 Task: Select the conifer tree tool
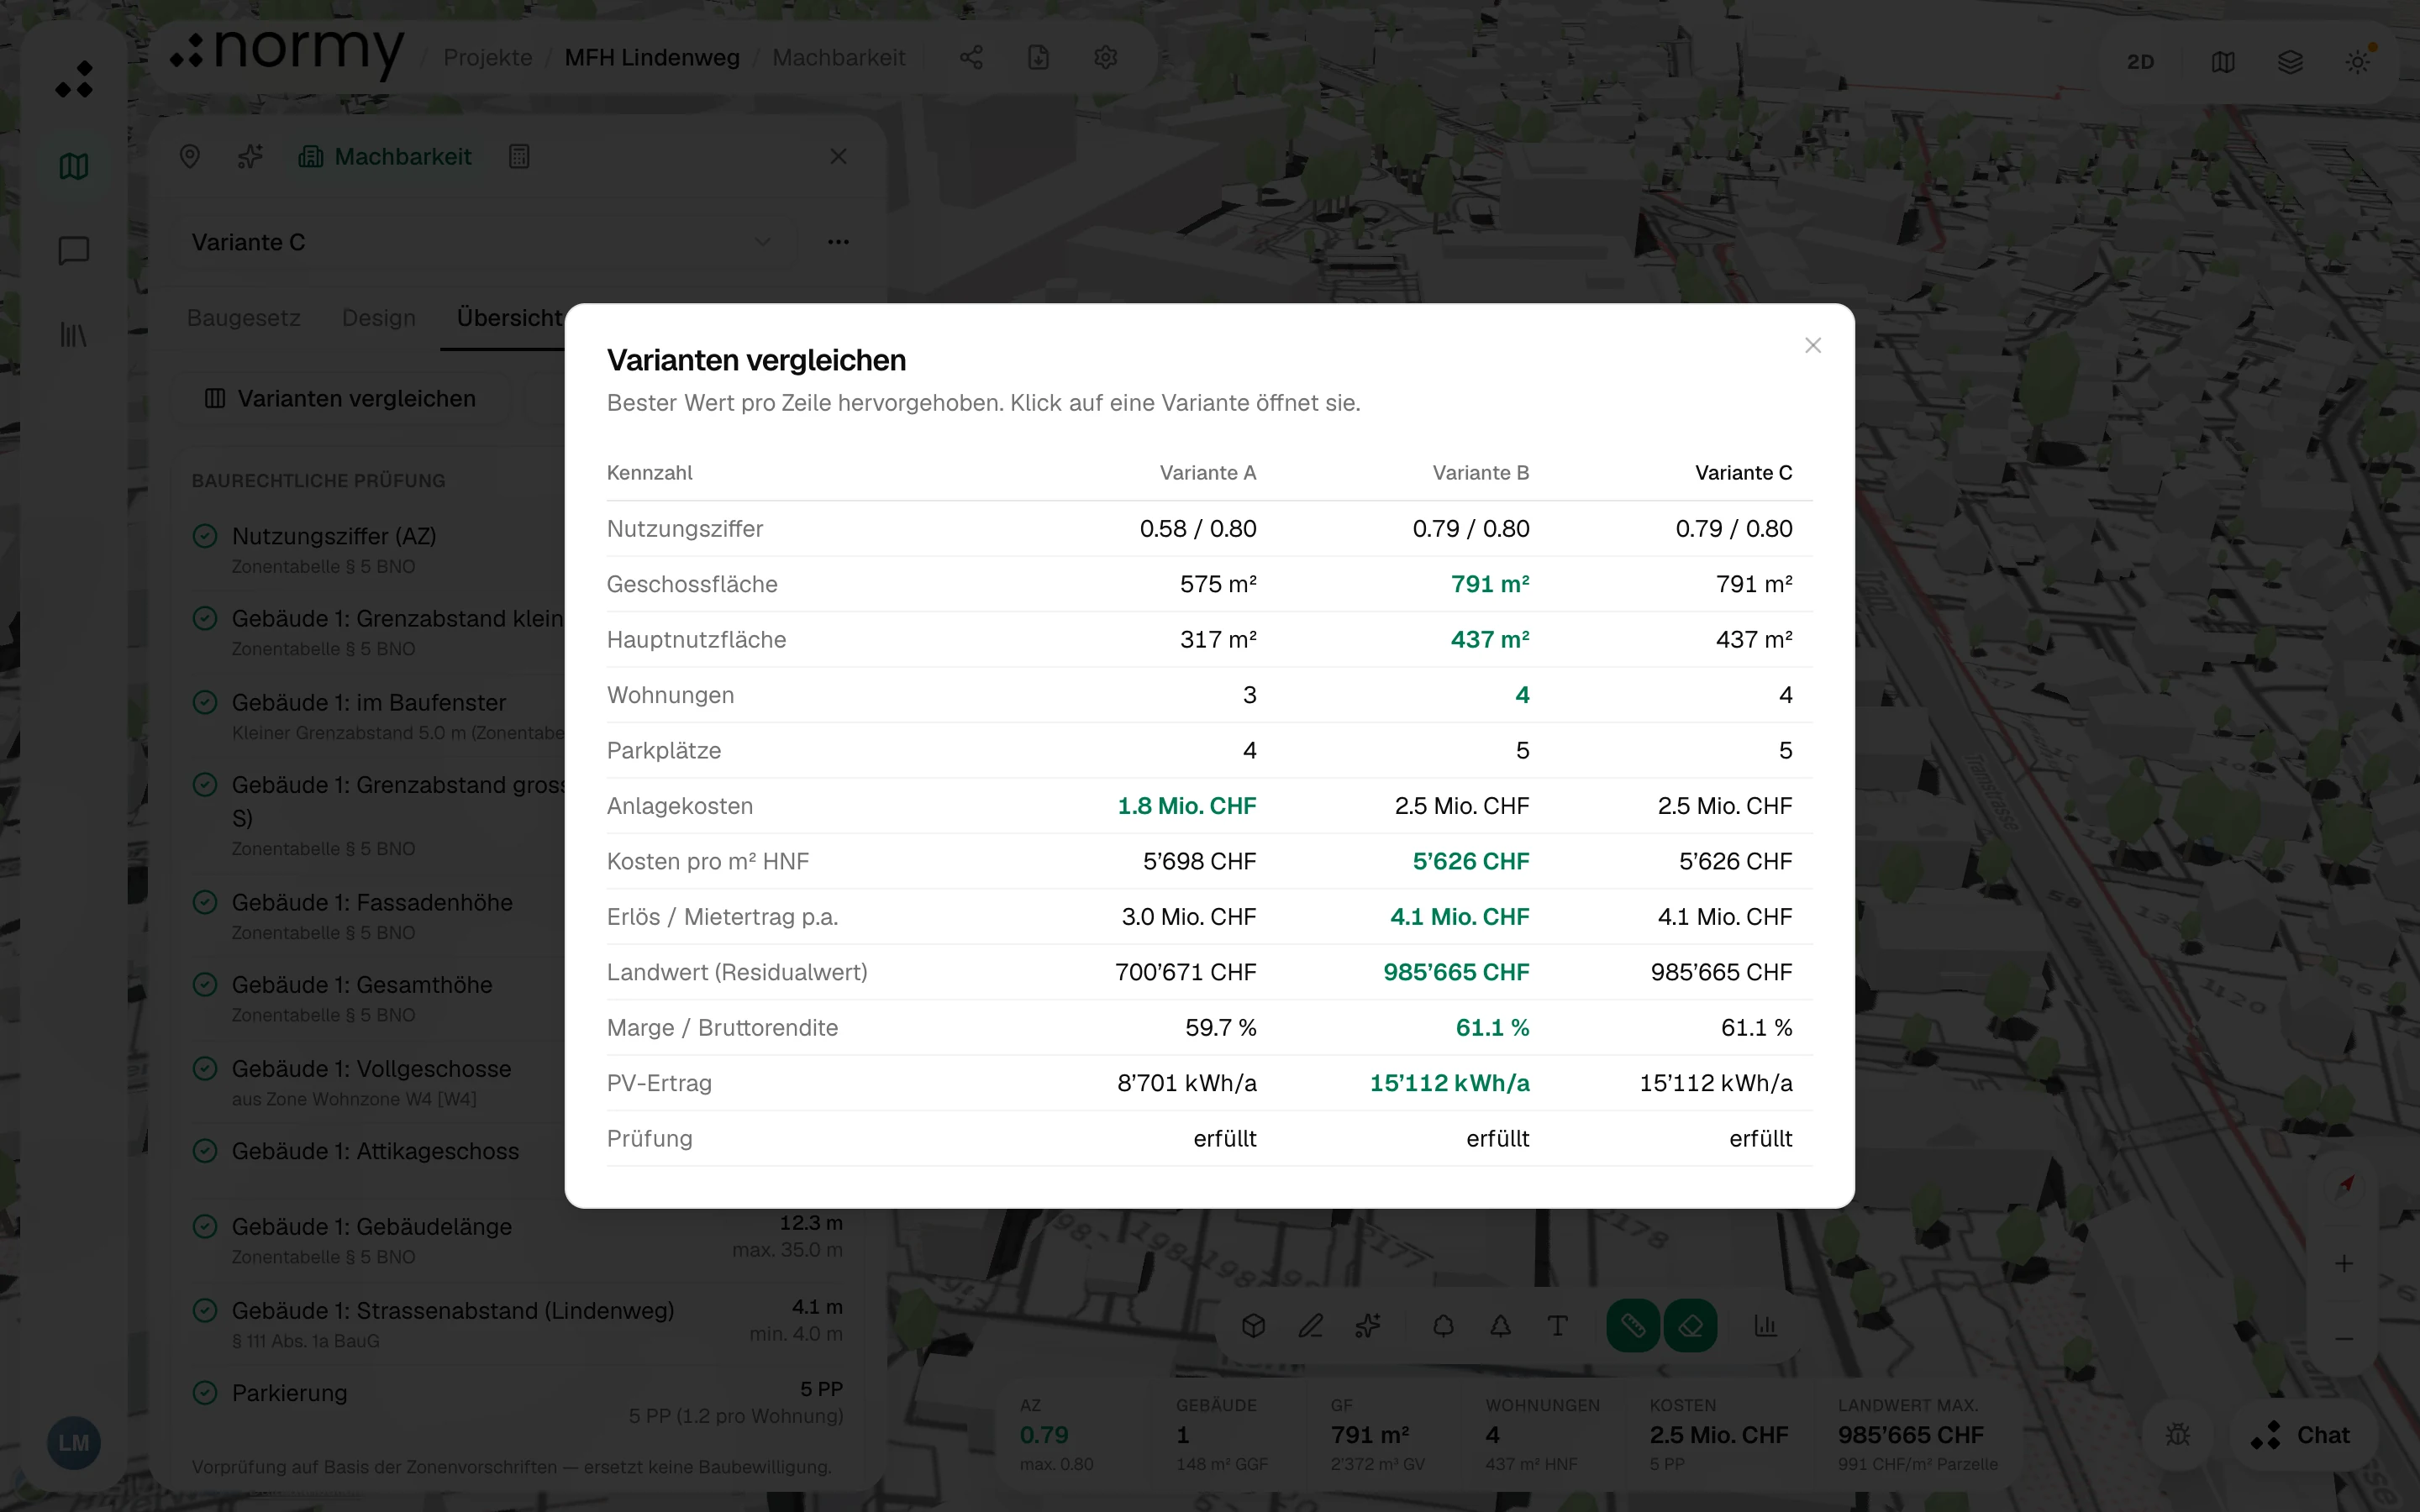(x=1500, y=1326)
